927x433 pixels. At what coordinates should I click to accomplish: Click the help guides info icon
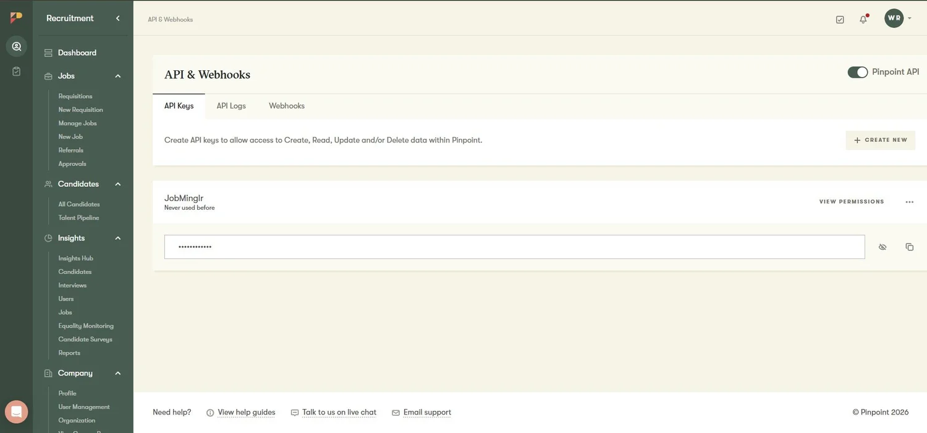point(210,413)
